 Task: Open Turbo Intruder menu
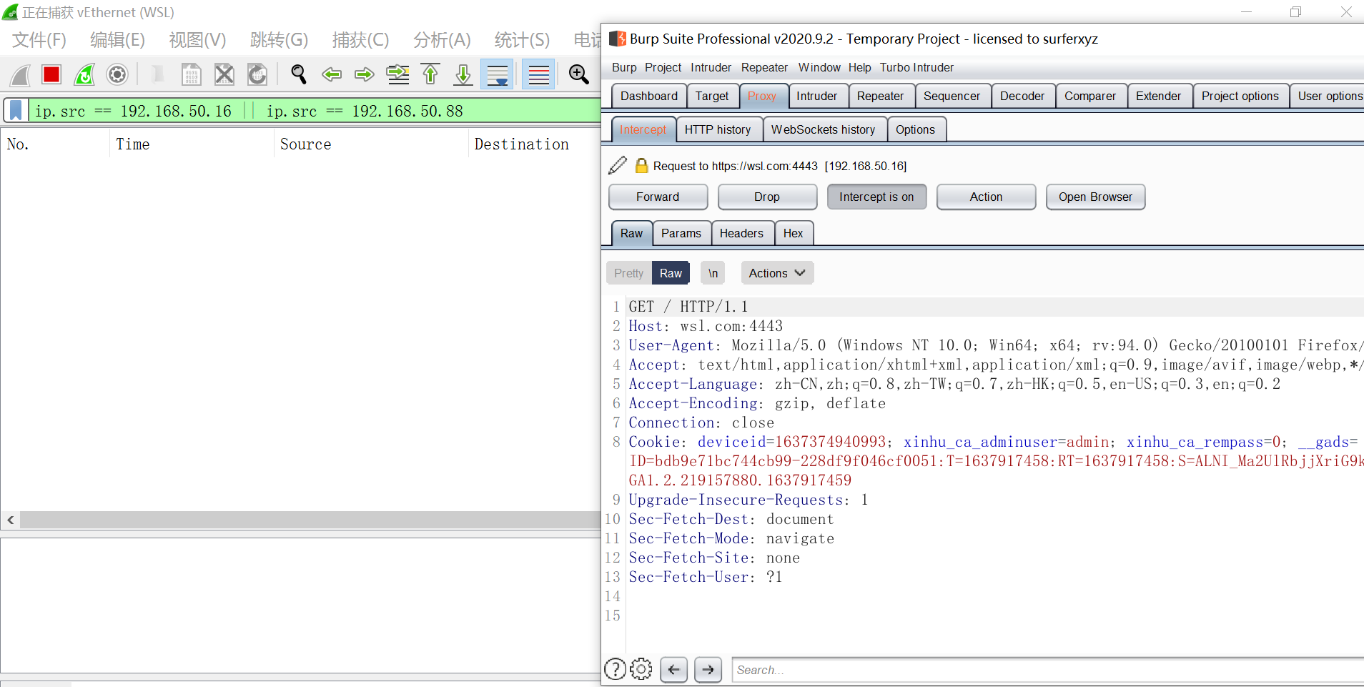click(x=916, y=67)
